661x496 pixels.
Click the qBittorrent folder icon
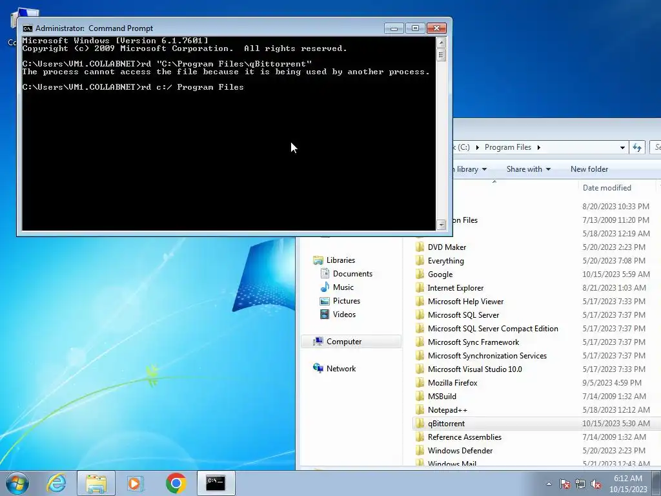point(420,423)
